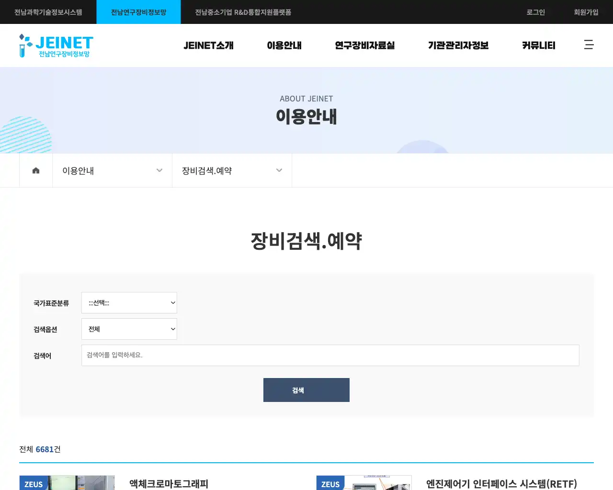Screen dimensions: 613x490
Task: Click the JEINET logo
Action: point(56,45)
